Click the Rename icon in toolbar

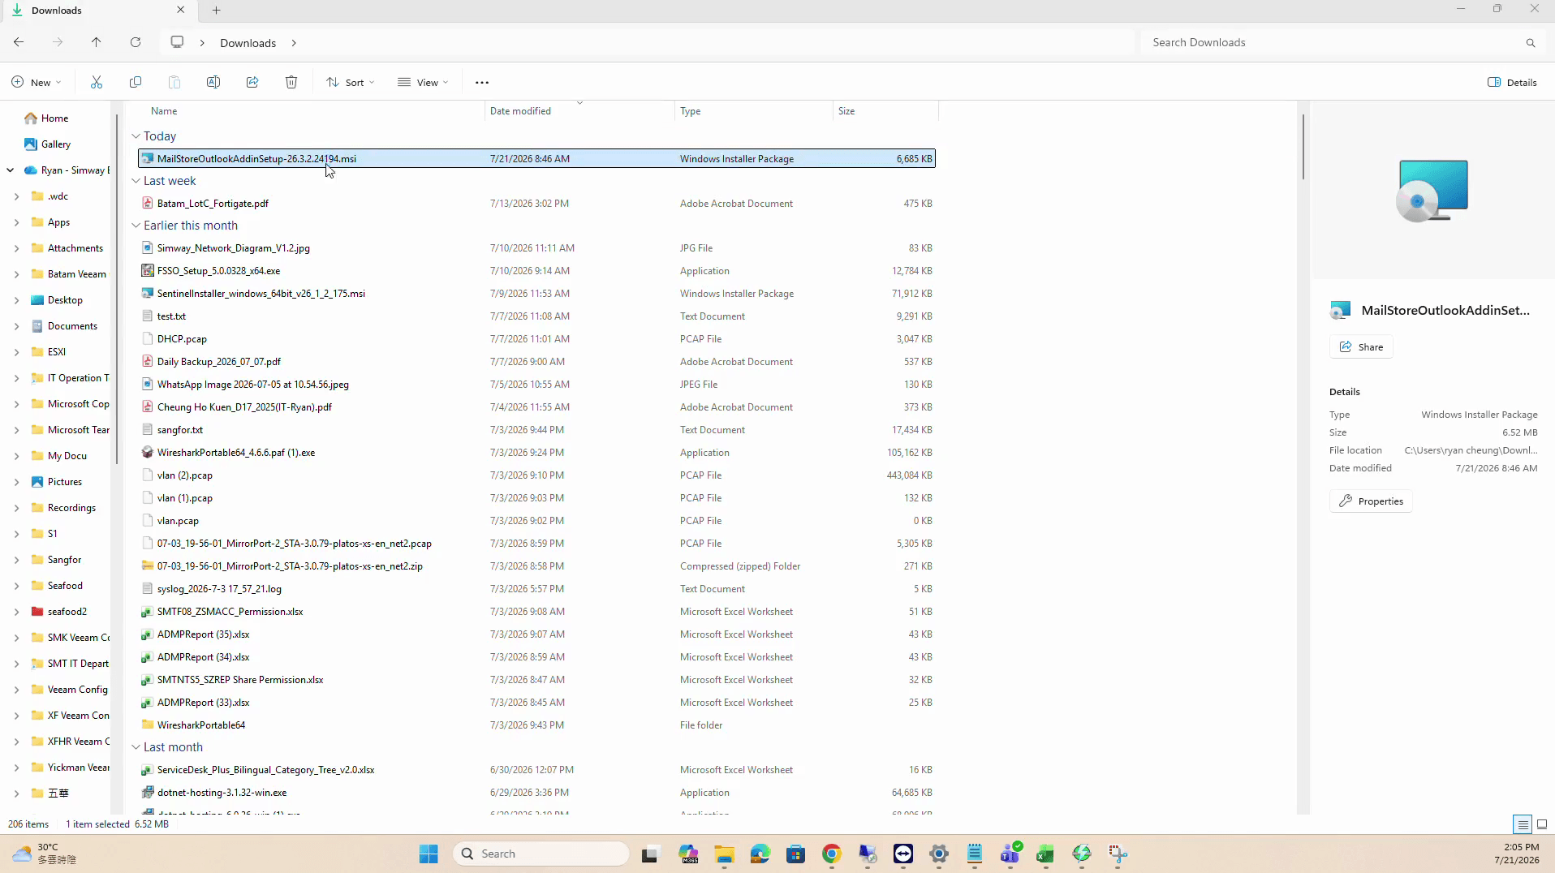click(x=213, y=82)
